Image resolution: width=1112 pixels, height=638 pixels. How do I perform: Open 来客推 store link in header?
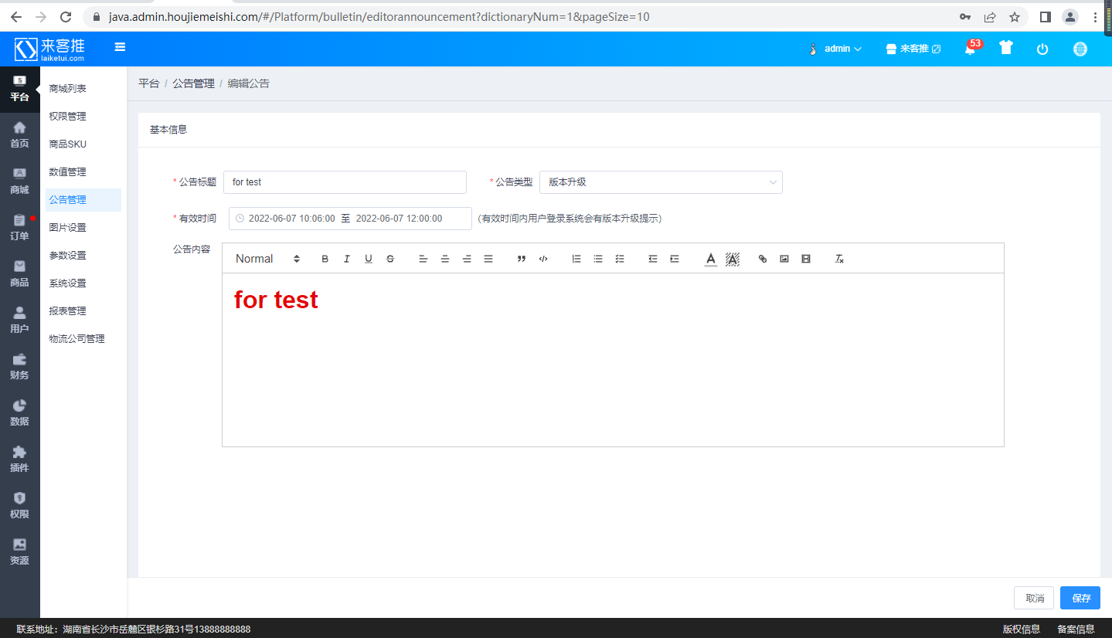point(913,49)
